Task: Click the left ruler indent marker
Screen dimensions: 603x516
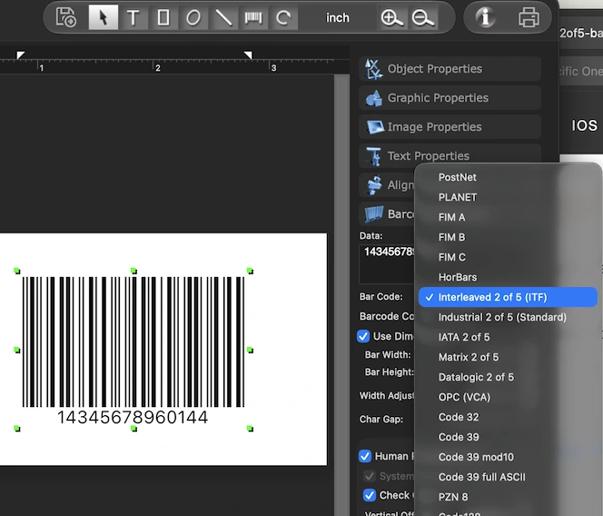Action: 20,55
